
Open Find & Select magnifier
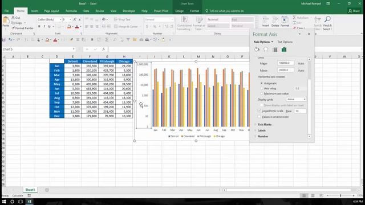[327, 23]
